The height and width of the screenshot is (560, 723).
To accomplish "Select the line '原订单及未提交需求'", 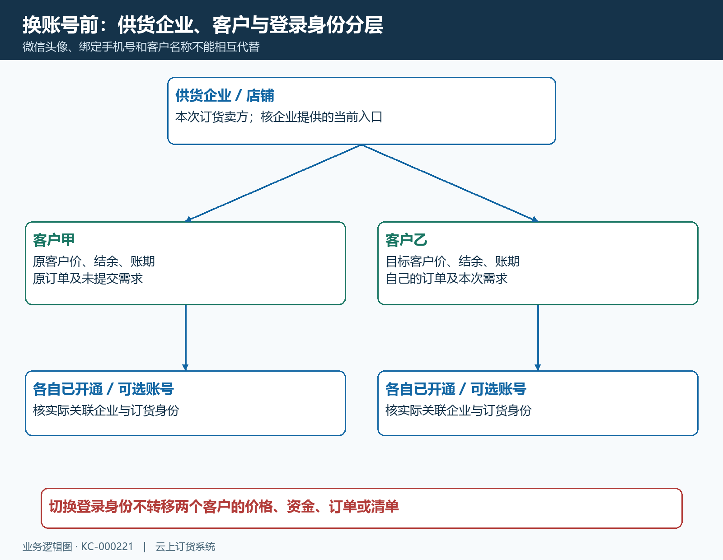I will point(88,279).
